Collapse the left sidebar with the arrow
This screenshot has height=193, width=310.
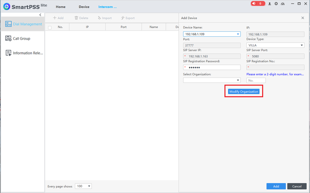click(40, 15)
